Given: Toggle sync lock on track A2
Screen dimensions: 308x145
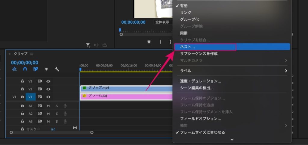Looking at the screenshot, I should (x=40, y=114).
